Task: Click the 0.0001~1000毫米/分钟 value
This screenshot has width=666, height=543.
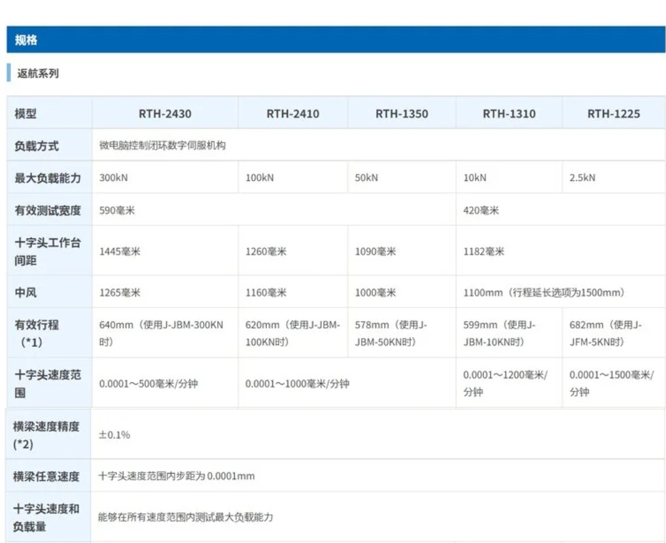Action: [x=297, y=384]
